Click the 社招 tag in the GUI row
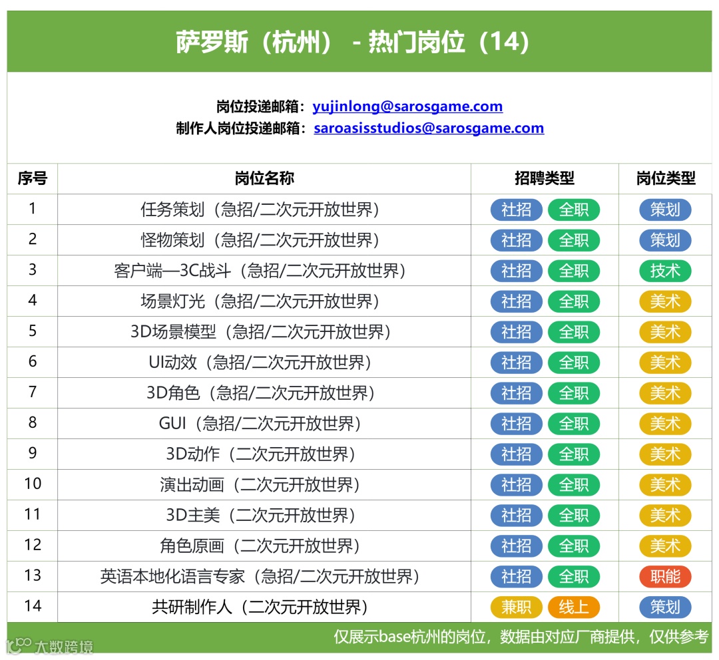The width and height of the screenshot is (719, 660). tap(517, 424)
